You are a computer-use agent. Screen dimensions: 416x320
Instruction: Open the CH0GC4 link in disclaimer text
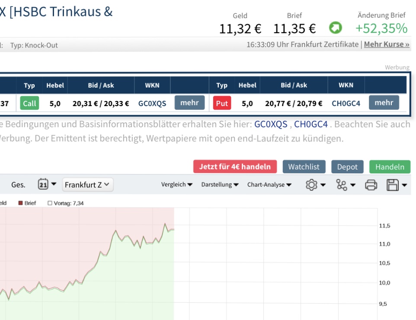(x=311, y=125)
